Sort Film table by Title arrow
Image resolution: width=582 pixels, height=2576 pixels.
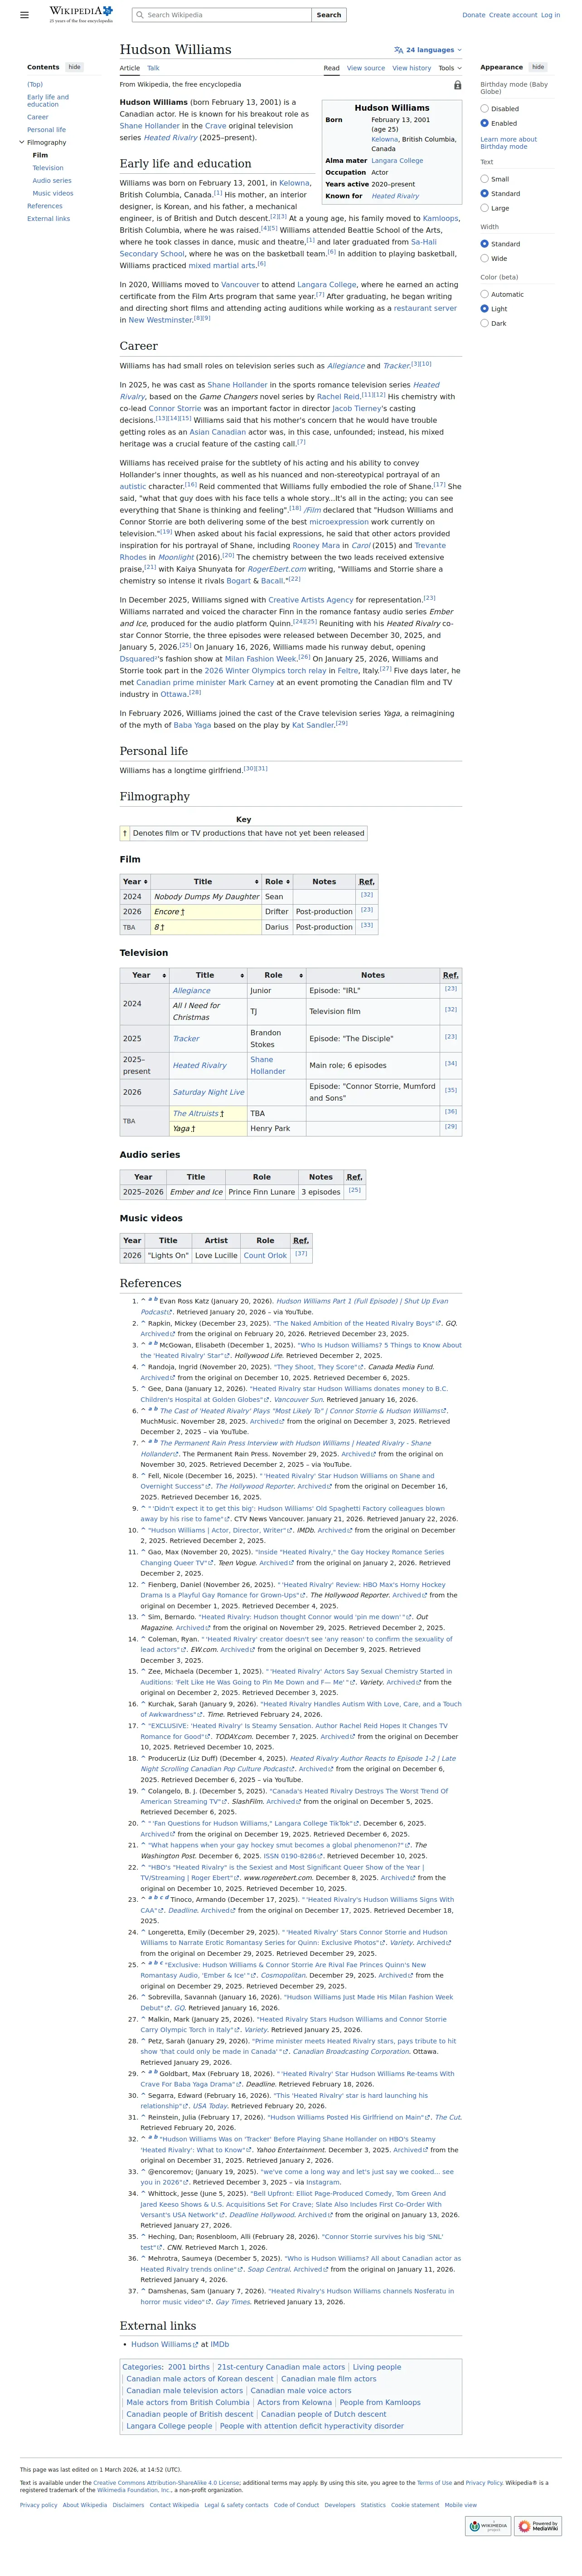(x=257, y=882)
